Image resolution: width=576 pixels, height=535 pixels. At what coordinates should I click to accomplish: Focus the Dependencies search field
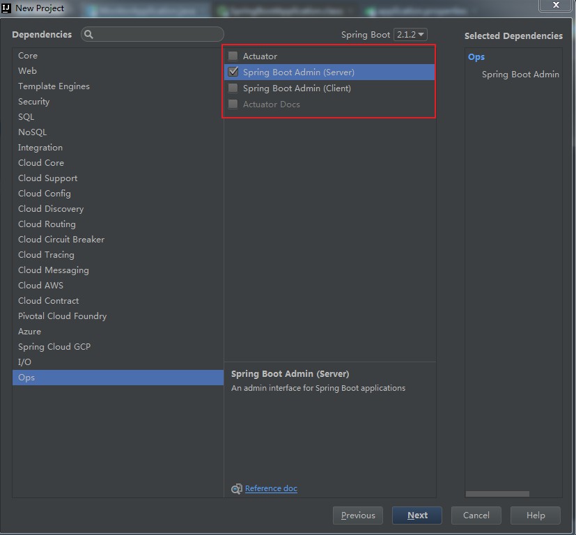pyautogui.click(x=153, y=34)
